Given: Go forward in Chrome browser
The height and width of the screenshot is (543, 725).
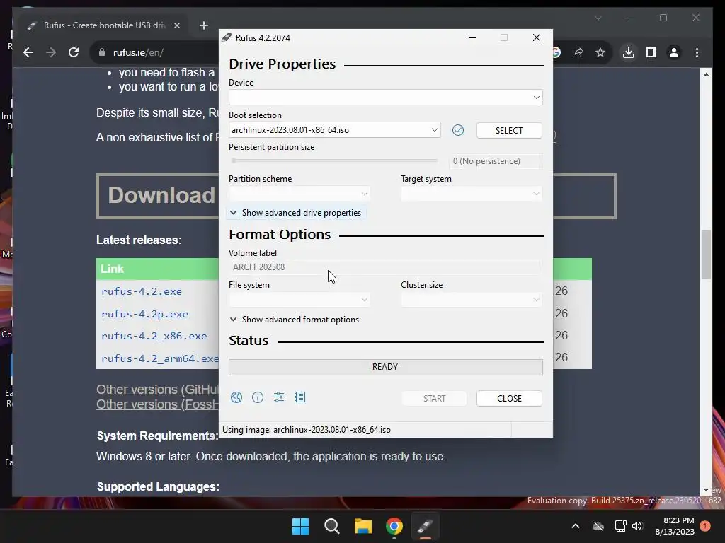Looking at the screenshot, I should pos(51,52).
